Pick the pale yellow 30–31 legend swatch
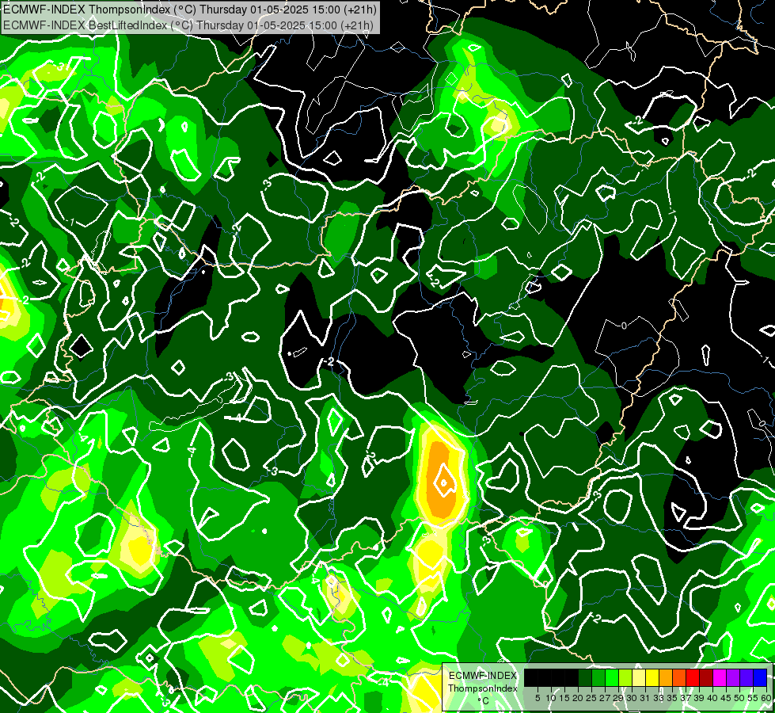Screen dimensions: 775x713 (x=639, y=677)
